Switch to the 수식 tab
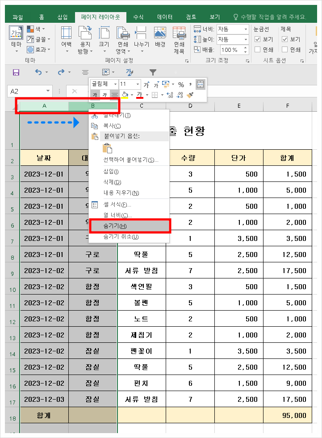The height and width of the screenshot is (438, 322). [x=138, y=17]
